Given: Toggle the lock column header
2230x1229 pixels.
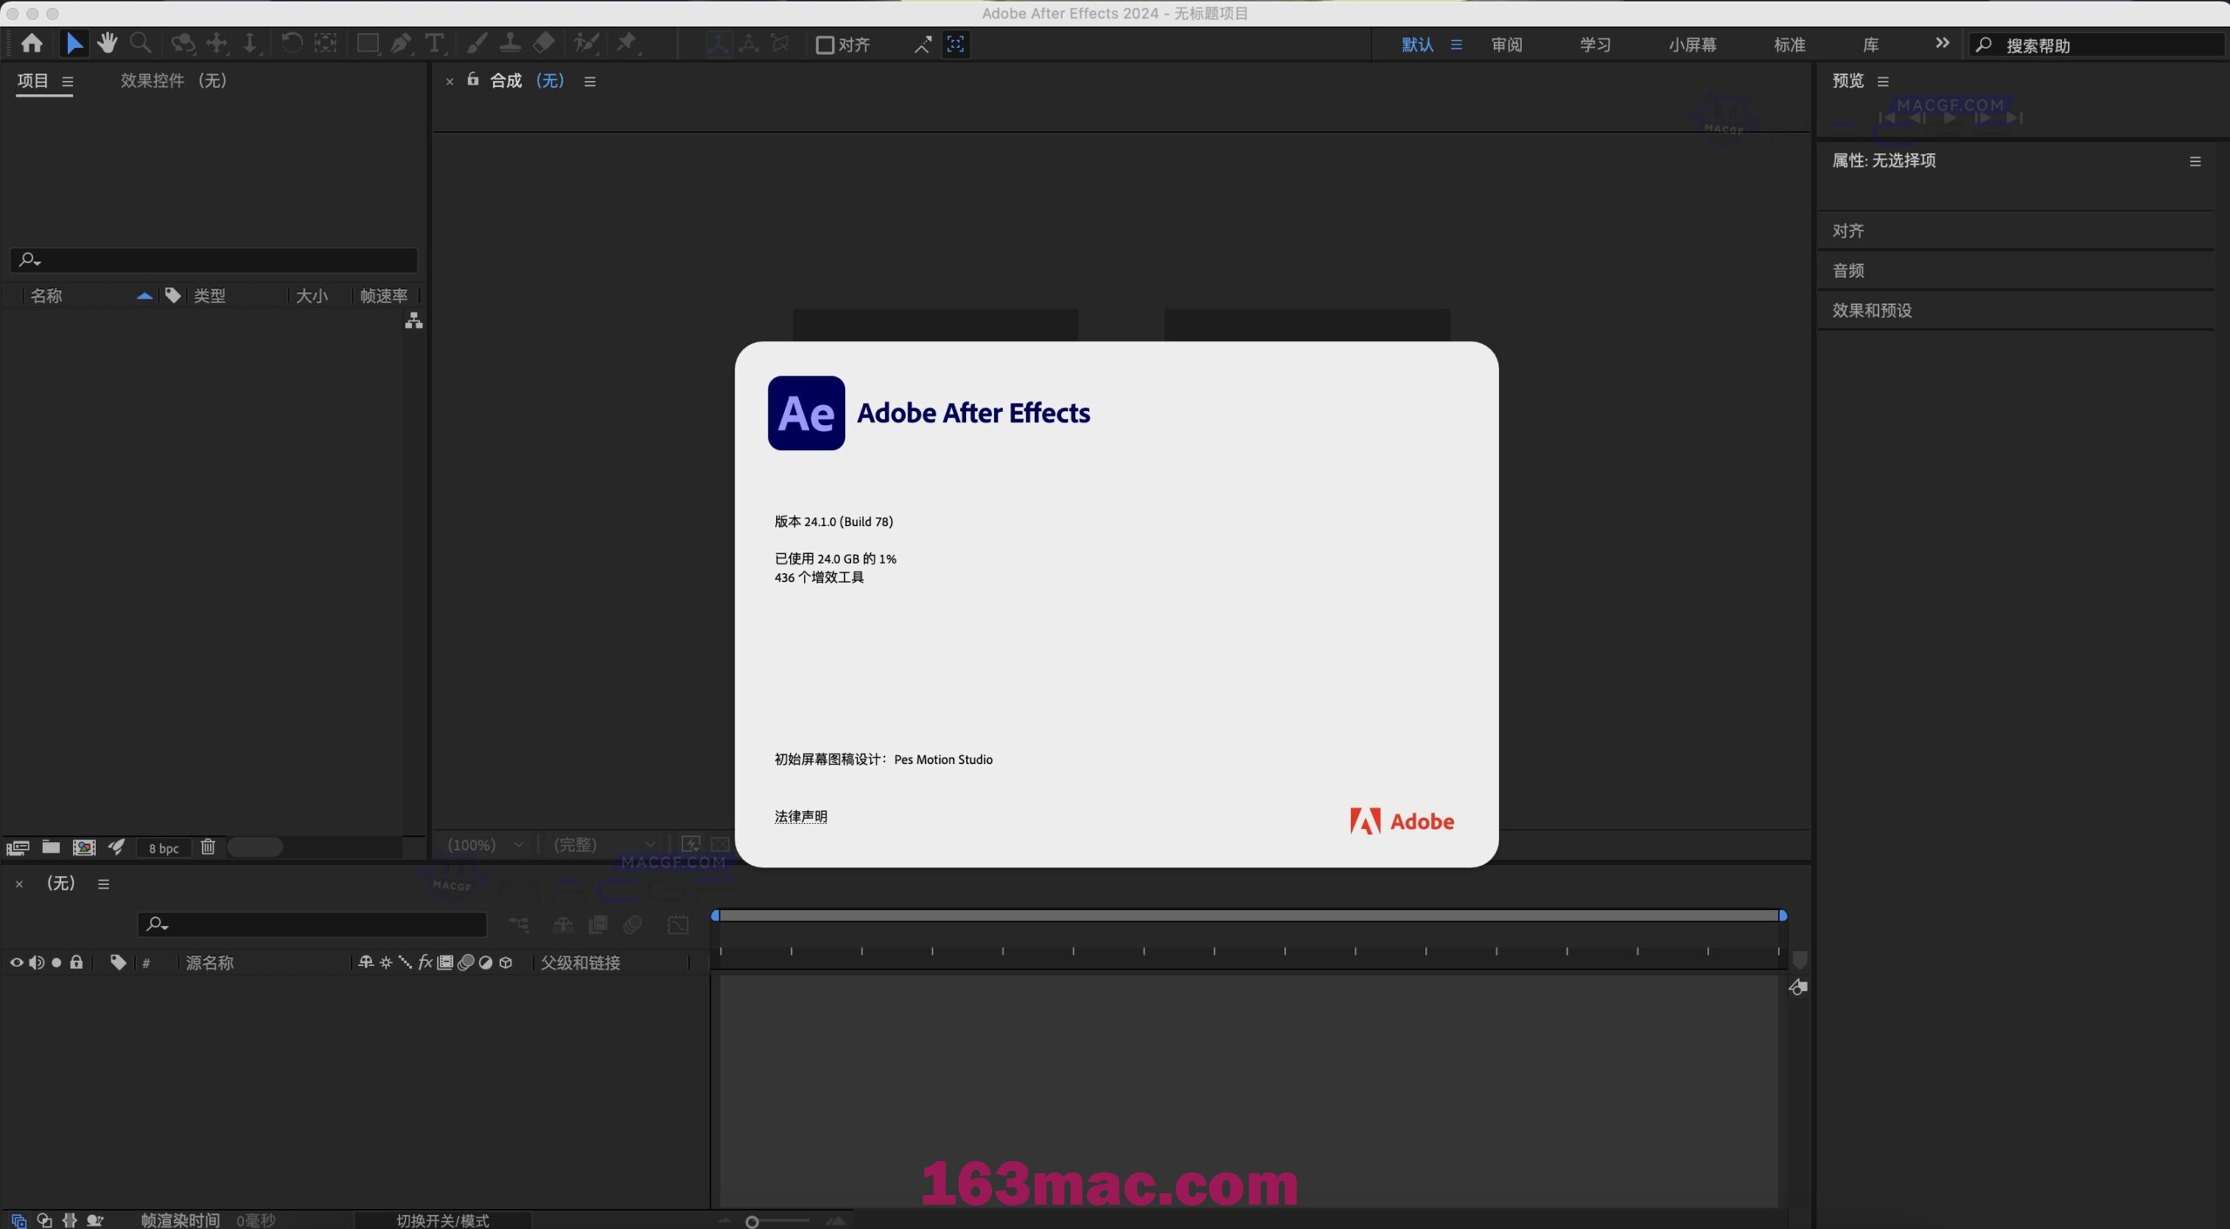Looking at the screenshot, I should (77, 962).
